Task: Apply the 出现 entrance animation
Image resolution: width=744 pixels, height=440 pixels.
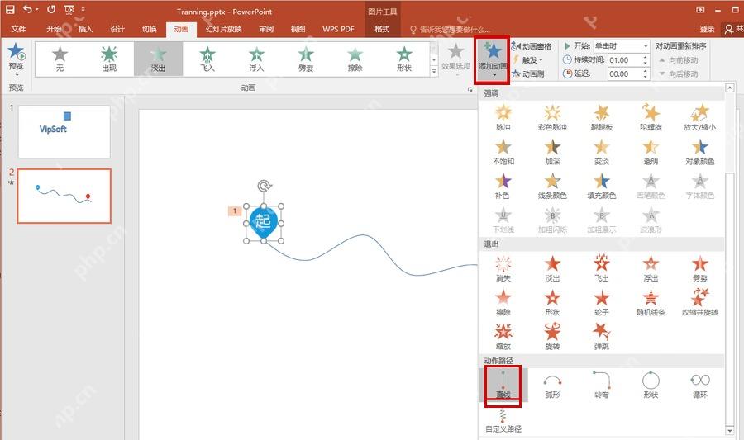Action: tap(109, 59)
